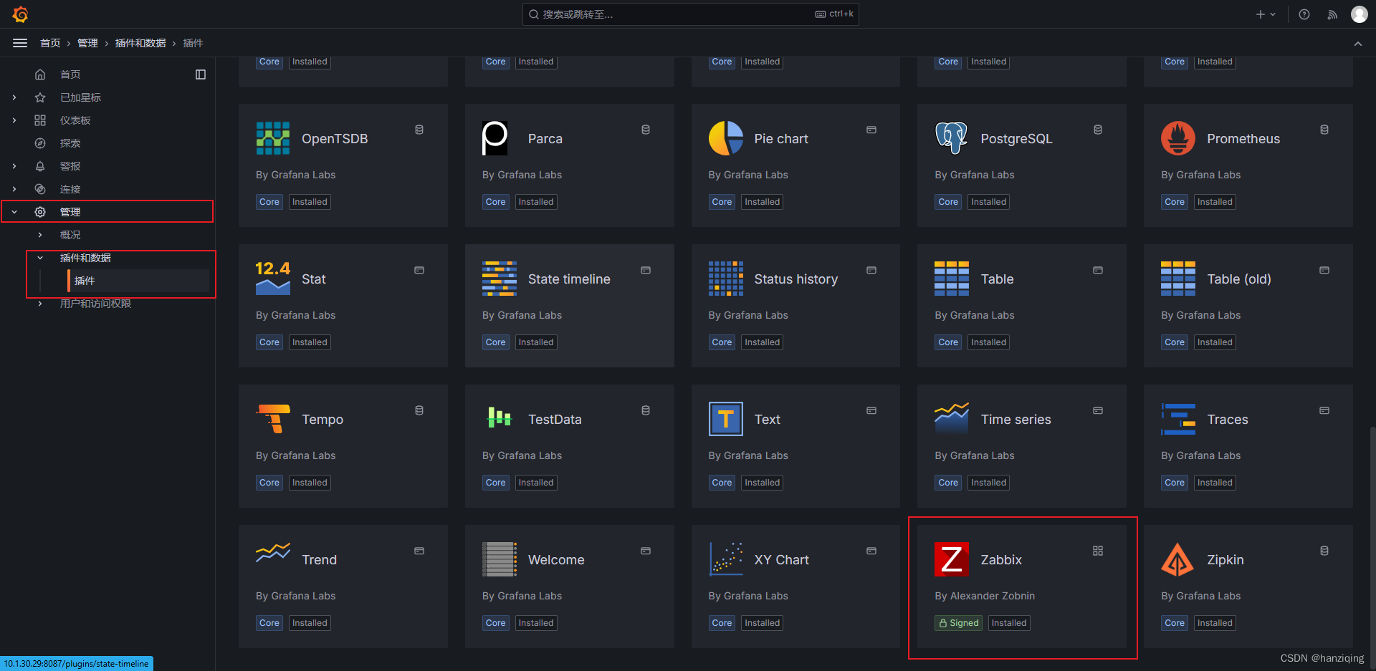
Task: Open 连接 in the sidebar
Action: pos(70,189)
